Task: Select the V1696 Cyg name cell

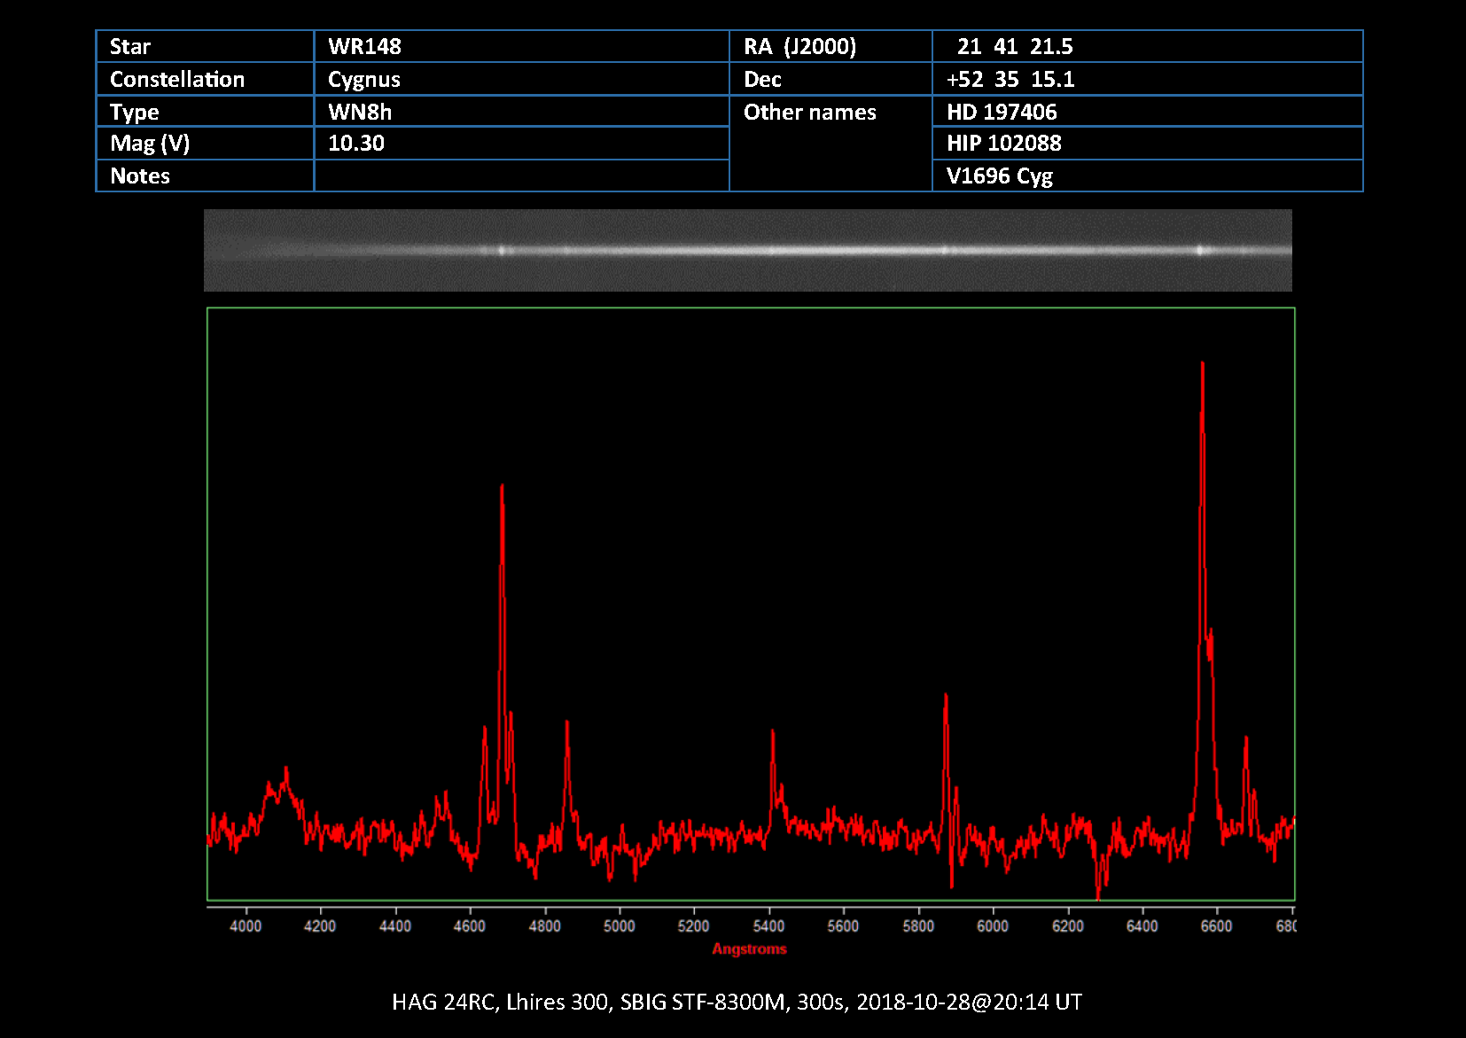Action: pyautogui.click(x=1146, y=176)
